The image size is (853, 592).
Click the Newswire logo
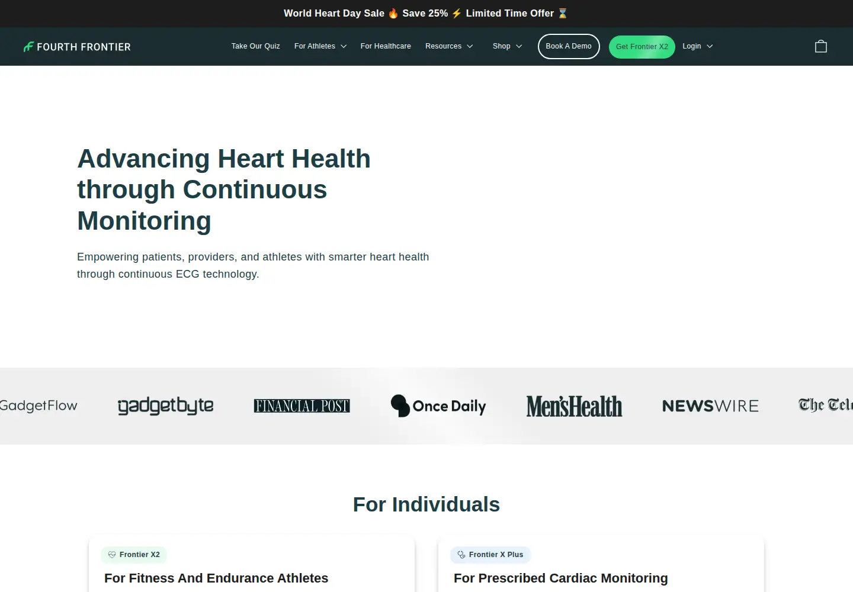click(x=711, y=406)
